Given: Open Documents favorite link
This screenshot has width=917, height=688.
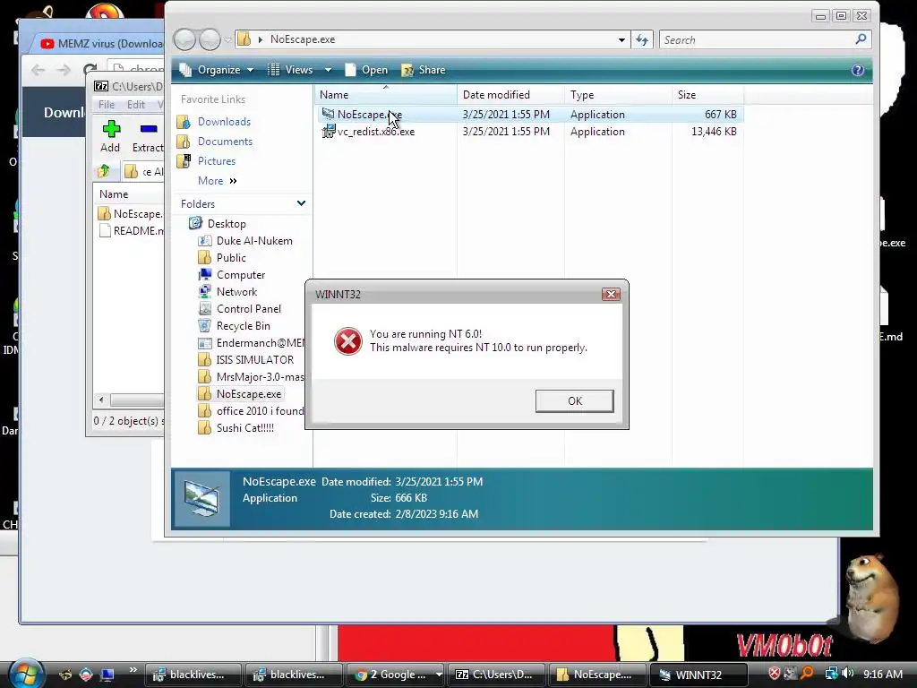Looking at the screenshot, I should (225, 142).
